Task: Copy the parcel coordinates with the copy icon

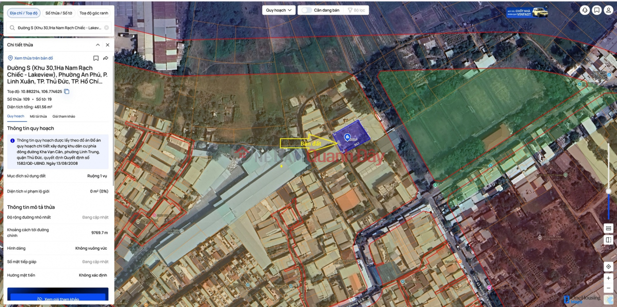Action: pos(67,92)
